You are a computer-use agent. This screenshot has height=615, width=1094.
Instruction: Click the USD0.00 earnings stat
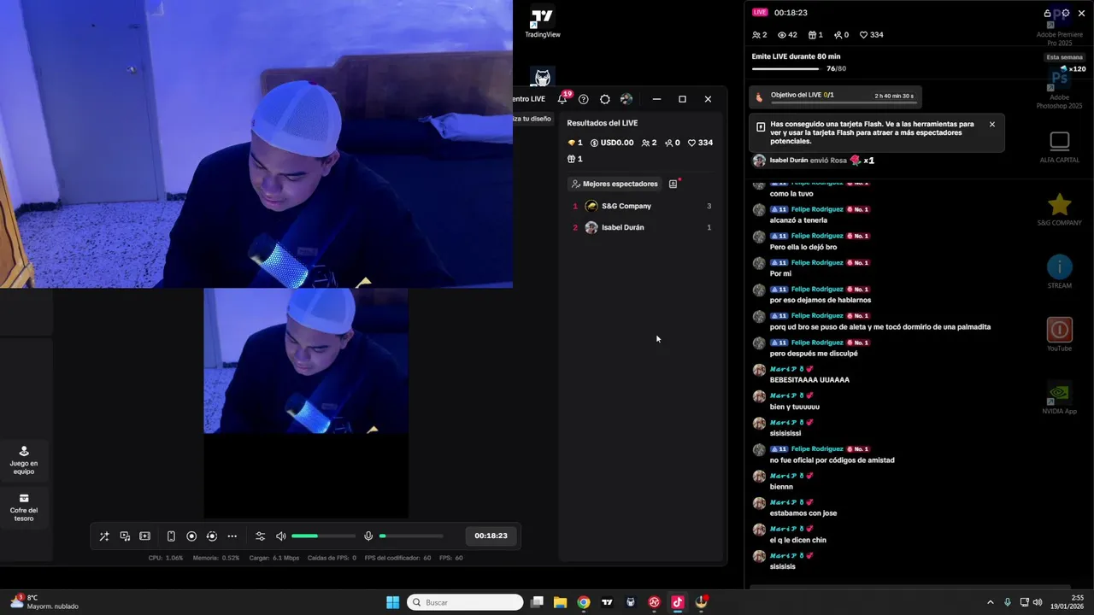(x=612, y=143)
